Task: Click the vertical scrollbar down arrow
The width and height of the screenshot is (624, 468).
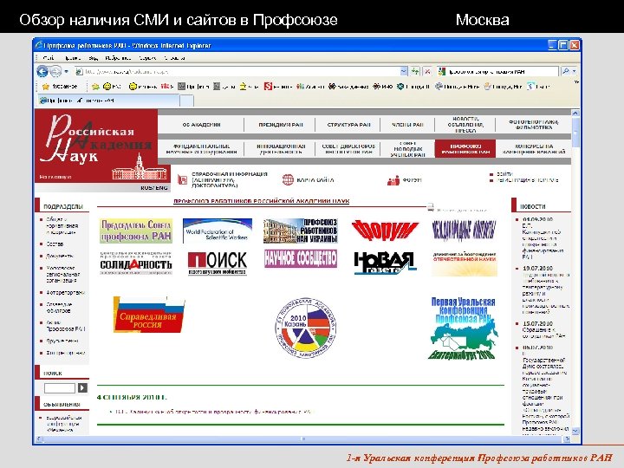Action: [575, 431]
